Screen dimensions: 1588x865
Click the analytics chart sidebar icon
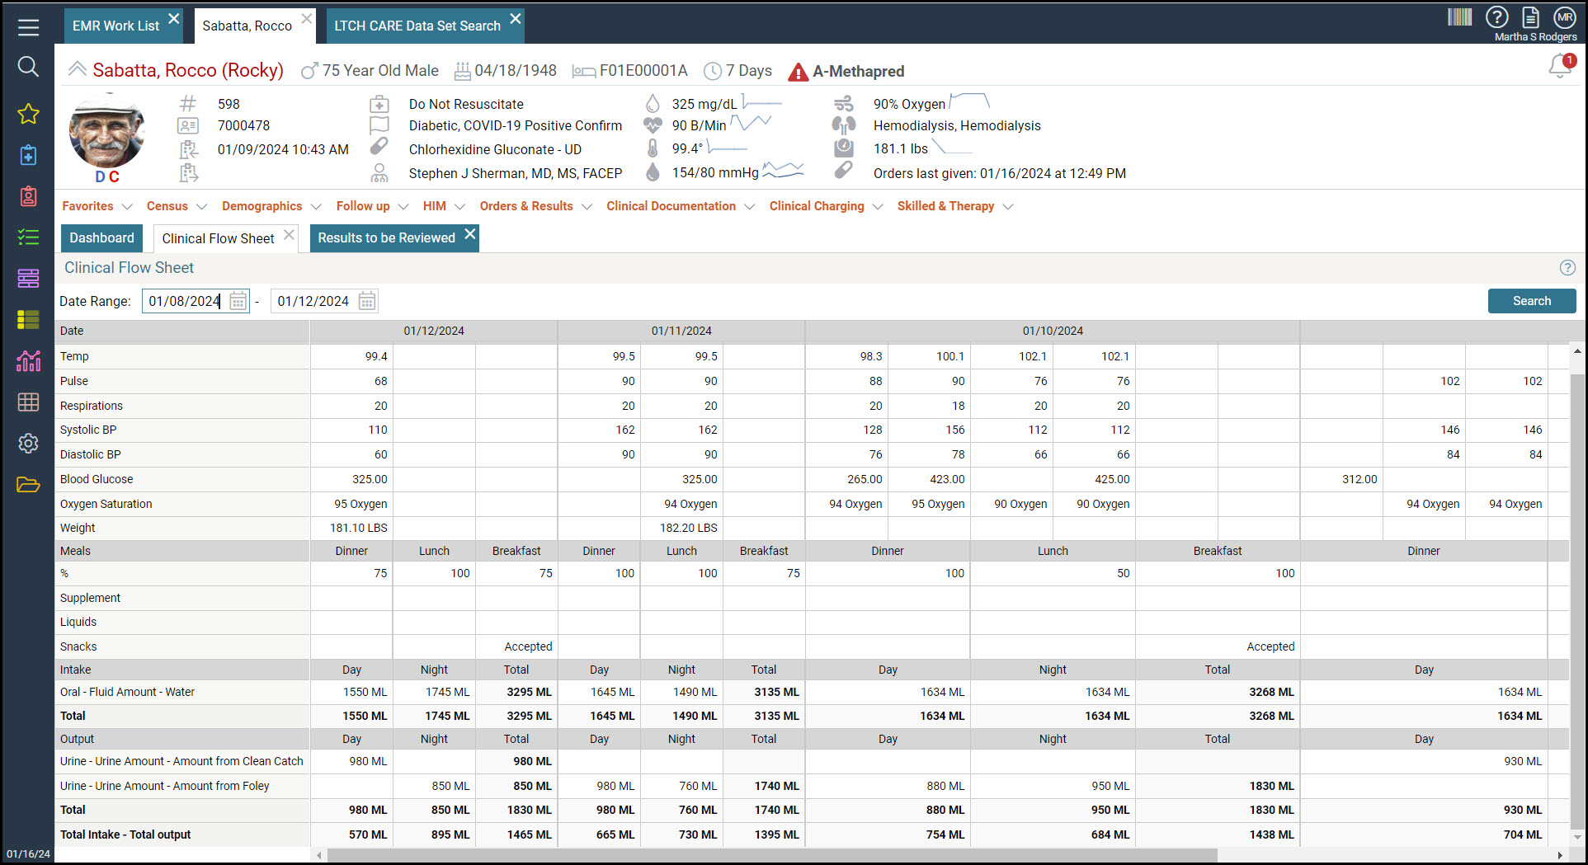[28, 360]
